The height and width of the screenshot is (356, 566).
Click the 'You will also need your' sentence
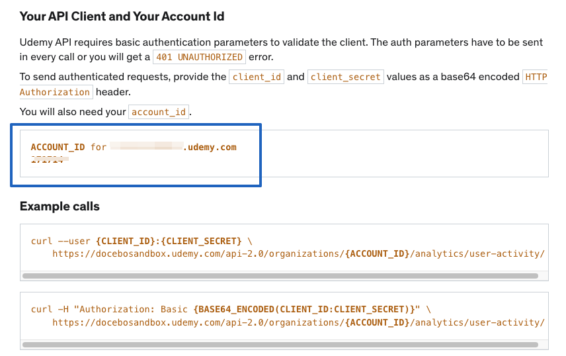click(105, 112)
